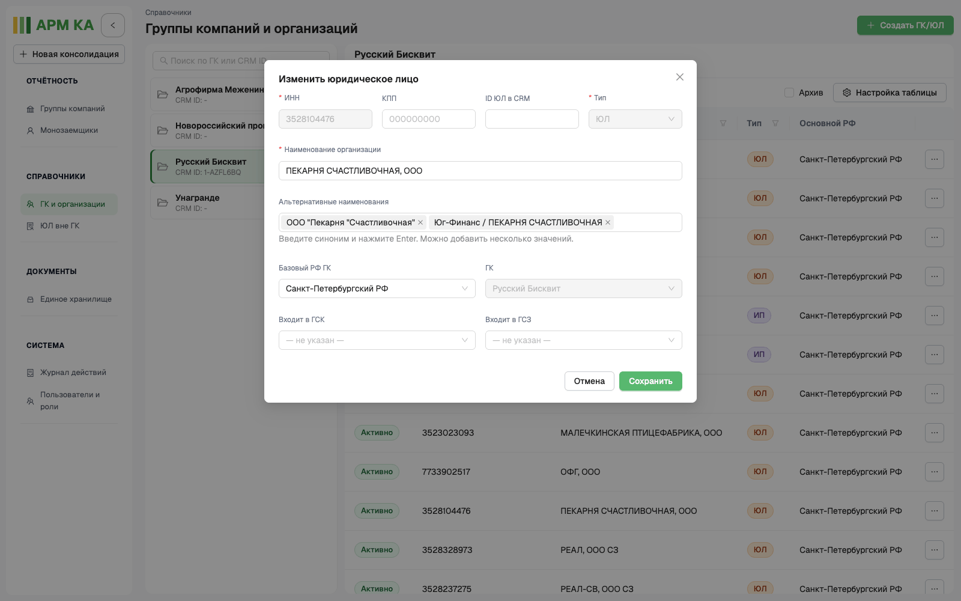Click the search magnifier icon in ГК search
The height and width of the screenshot is (601, 961).
coord(163,61)
